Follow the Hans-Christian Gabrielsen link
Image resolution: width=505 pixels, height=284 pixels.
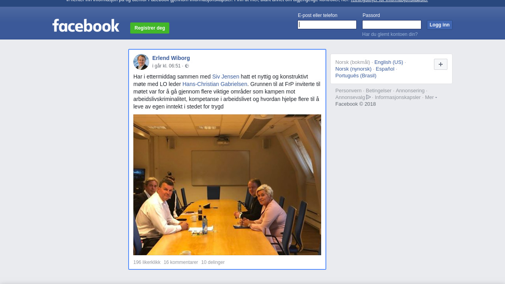(x=215, y=84)
